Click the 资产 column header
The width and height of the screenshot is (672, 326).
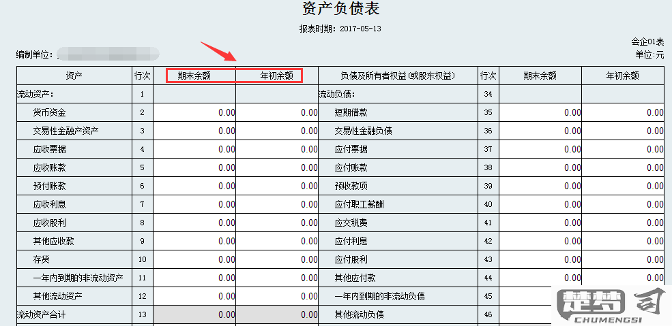[74, 76]
